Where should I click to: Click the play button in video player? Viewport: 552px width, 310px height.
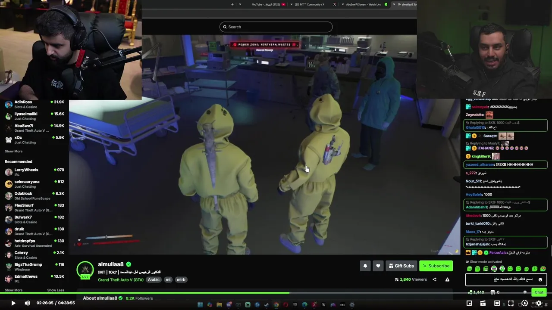coord(13,303)
